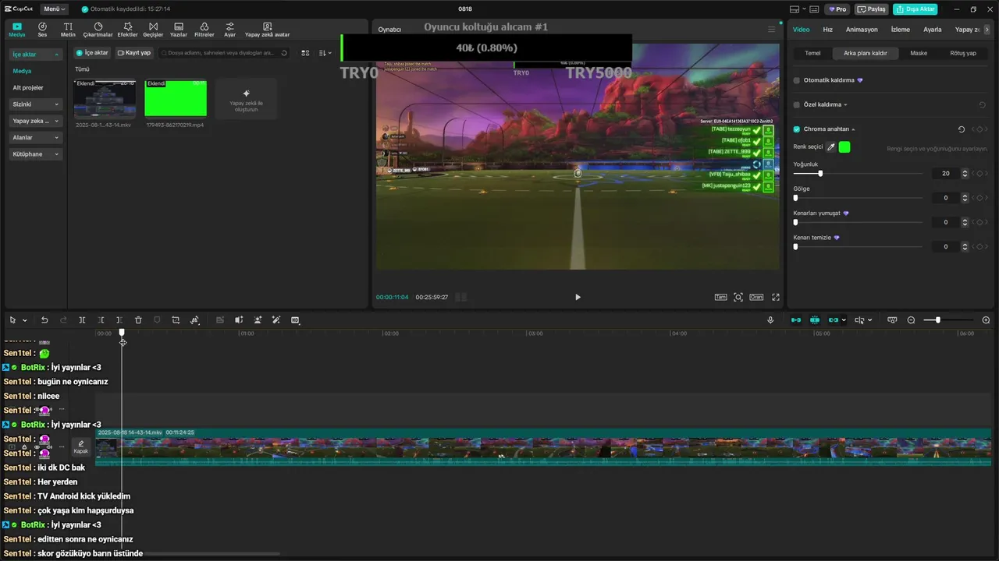Image resolution: width=999 pixels, height=561 pixels.
Task: Click the Kayıt yap record button
Action: coord(134,53)
